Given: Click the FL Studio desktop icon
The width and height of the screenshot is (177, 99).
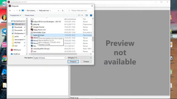Looking at the screenshot, I should 4,18.
